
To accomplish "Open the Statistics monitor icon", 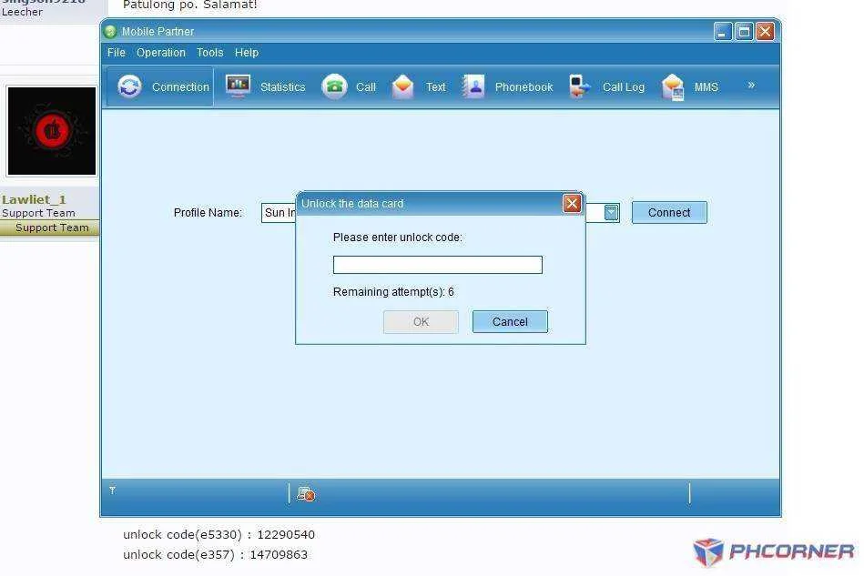I will pos(238,86).
